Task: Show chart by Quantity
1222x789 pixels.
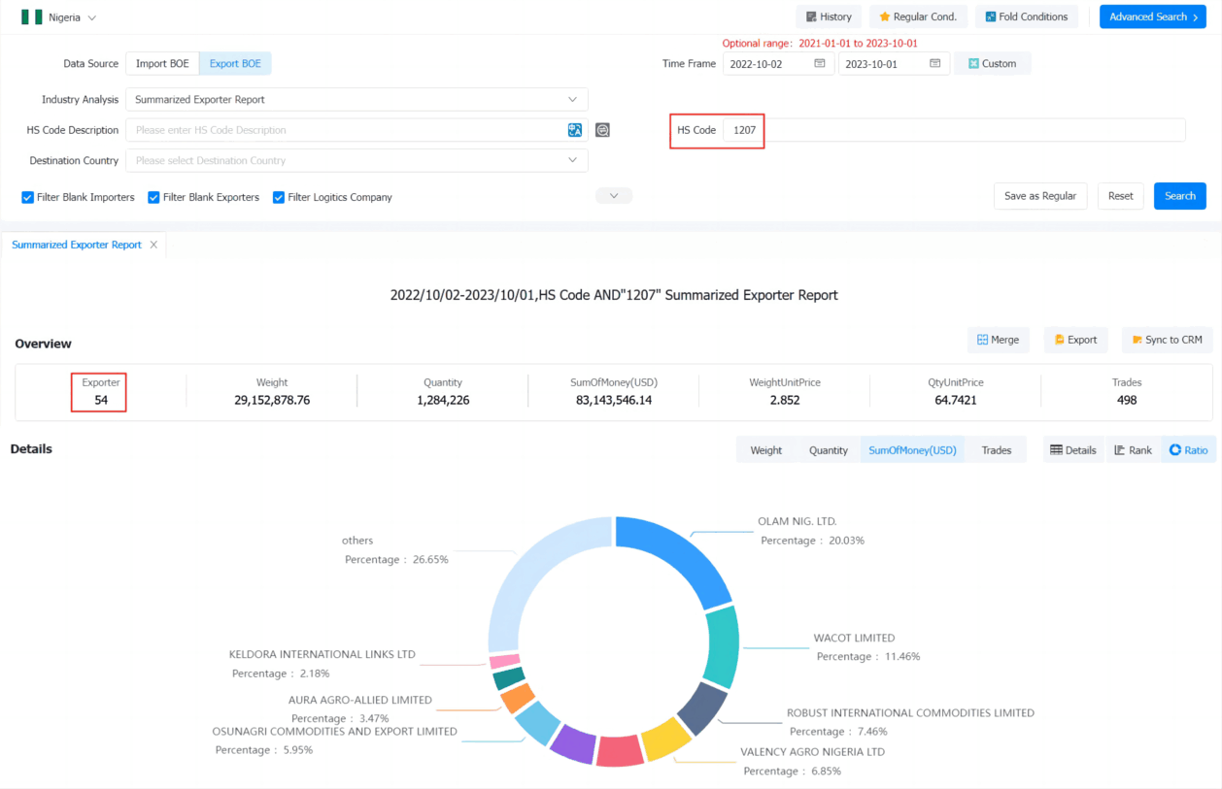Action: tap(829, 450)
